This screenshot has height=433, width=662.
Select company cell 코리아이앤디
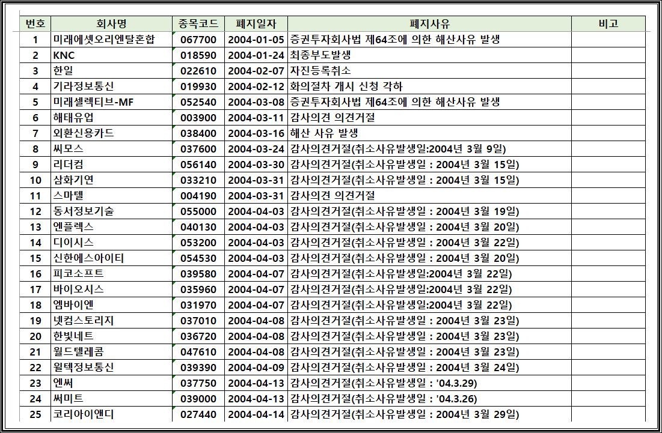[x=111, y=414]
